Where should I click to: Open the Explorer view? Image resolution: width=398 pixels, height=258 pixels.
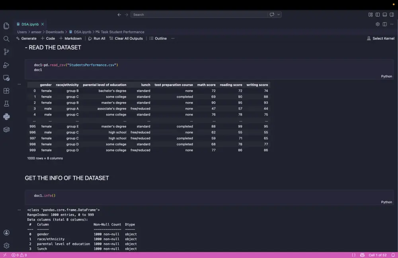(6, 26)
